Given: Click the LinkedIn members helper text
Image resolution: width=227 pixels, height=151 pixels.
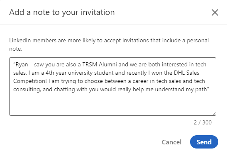Looking at the screenshot, I should tap(109, 44).
